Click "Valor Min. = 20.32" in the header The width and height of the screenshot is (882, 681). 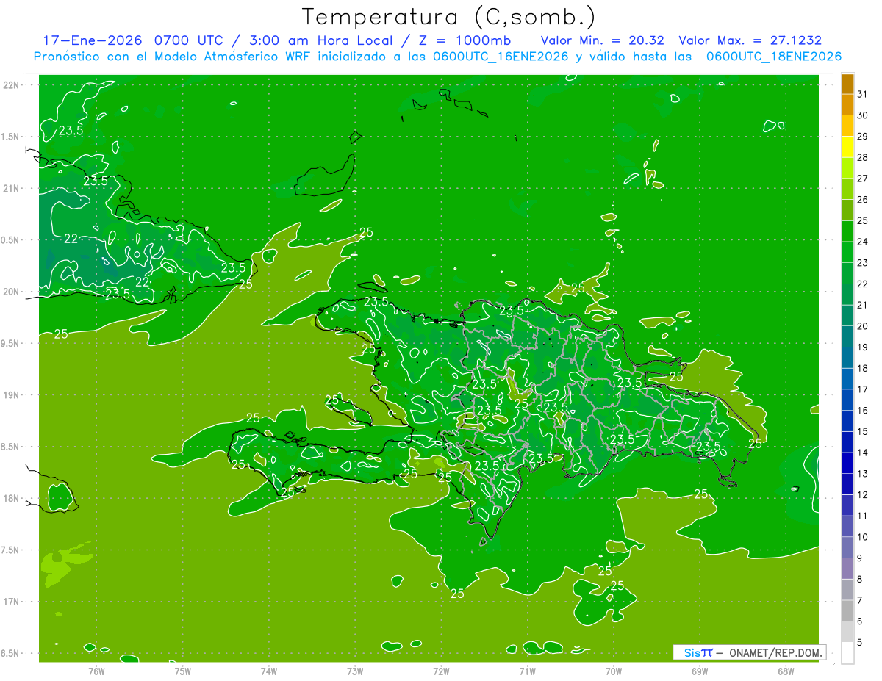click(603, 40)
